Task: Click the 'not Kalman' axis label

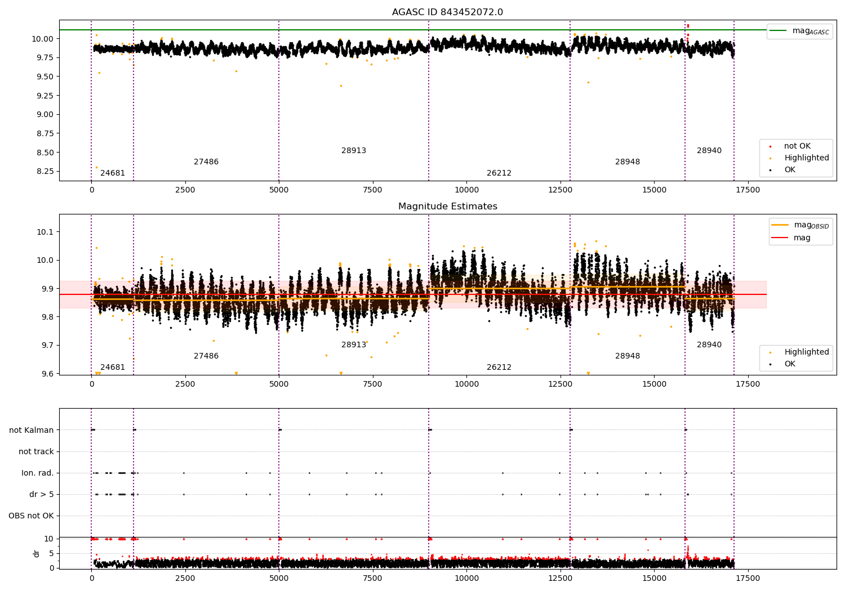Action: click(32, 431)
